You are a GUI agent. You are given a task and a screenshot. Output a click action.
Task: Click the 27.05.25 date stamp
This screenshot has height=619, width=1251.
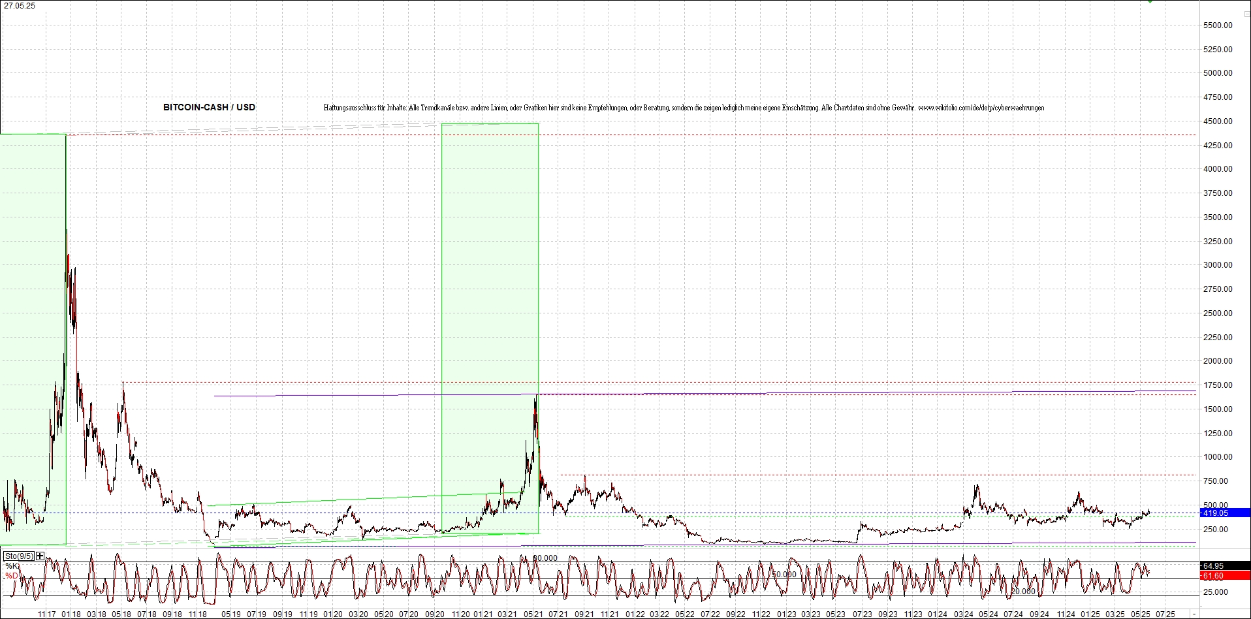point(20,5)
